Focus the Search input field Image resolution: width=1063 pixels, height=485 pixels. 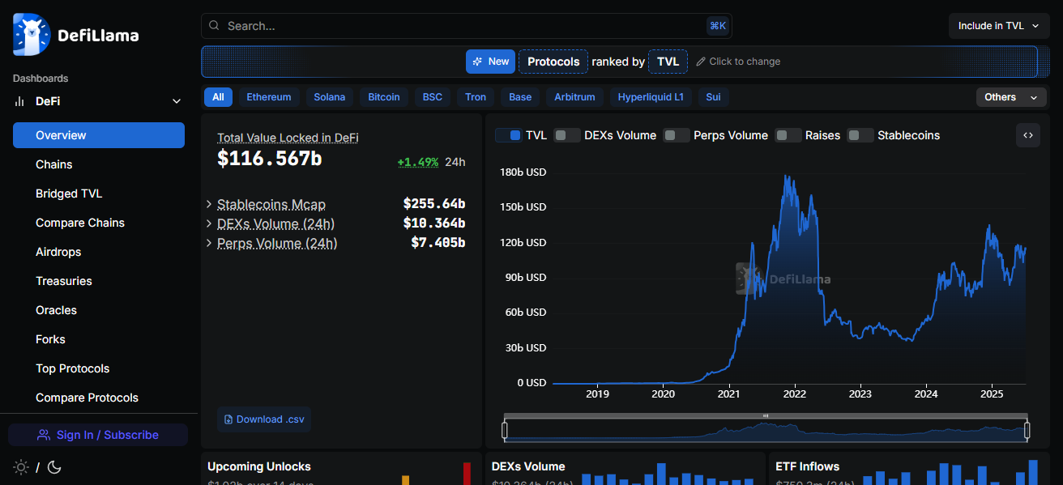466,26
